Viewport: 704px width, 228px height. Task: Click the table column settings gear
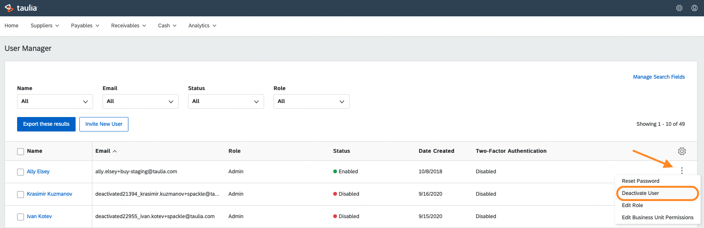click(x=682, y=151)
